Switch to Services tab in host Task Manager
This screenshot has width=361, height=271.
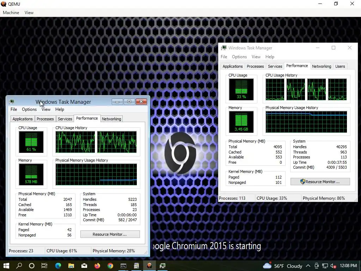(x=275, y=66)
